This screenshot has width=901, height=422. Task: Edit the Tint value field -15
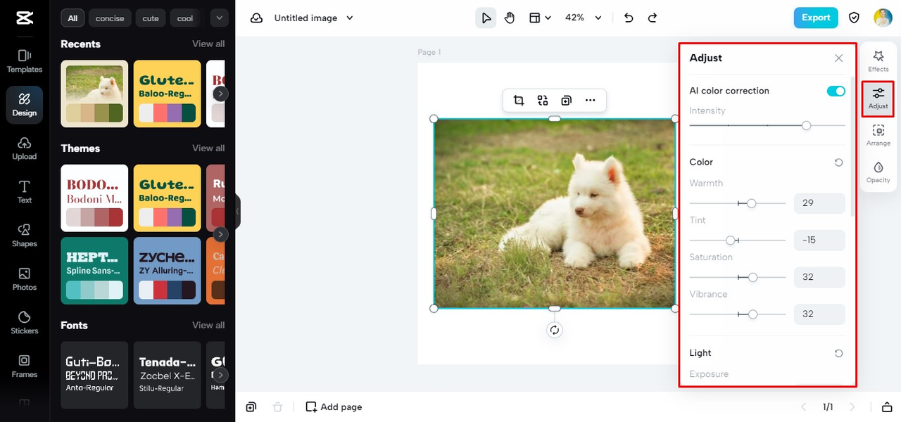coord(819,240)
